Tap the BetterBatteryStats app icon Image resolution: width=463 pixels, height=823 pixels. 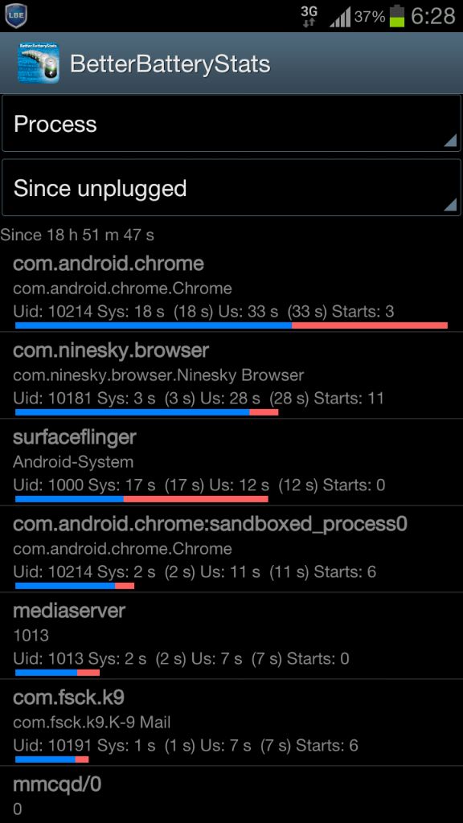coord(39,63)
